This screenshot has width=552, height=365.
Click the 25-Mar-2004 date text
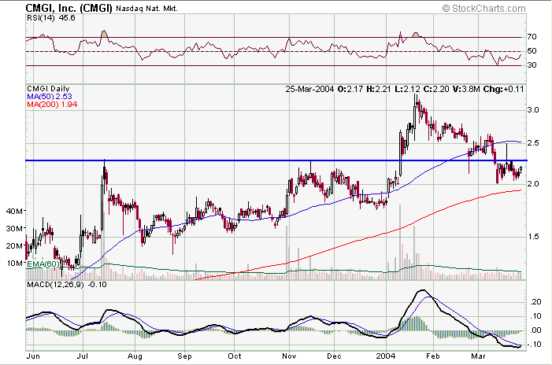click(309, 90)
